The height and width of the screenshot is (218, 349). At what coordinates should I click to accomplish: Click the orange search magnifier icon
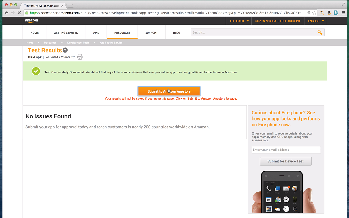pos(320,32)
